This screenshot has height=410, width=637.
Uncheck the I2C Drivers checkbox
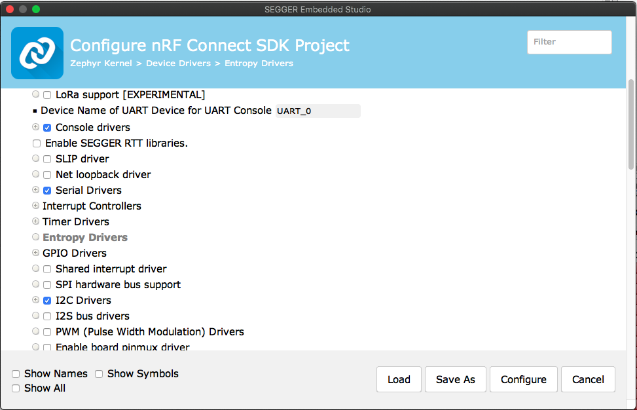tap(47, 301)
